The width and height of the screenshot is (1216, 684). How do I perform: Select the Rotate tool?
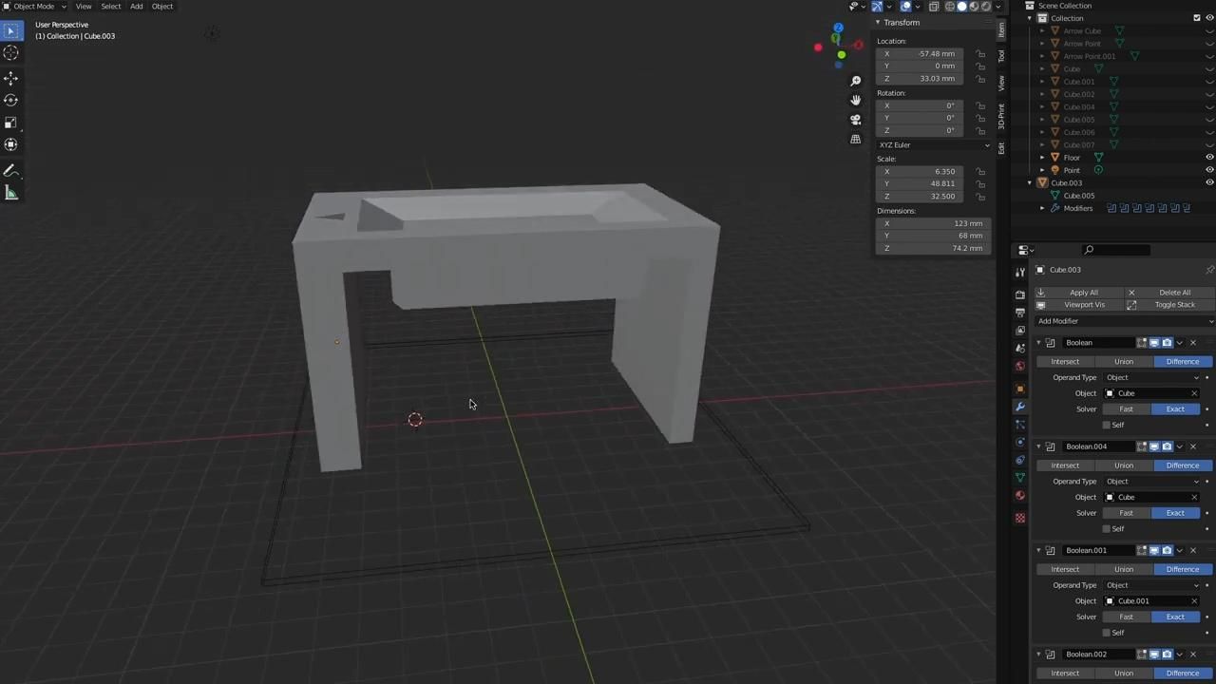click(11, 100)
